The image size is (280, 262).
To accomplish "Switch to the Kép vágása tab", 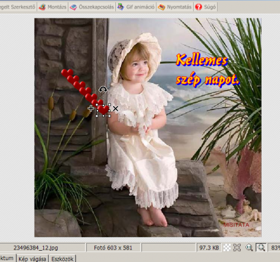I will 32,258.
